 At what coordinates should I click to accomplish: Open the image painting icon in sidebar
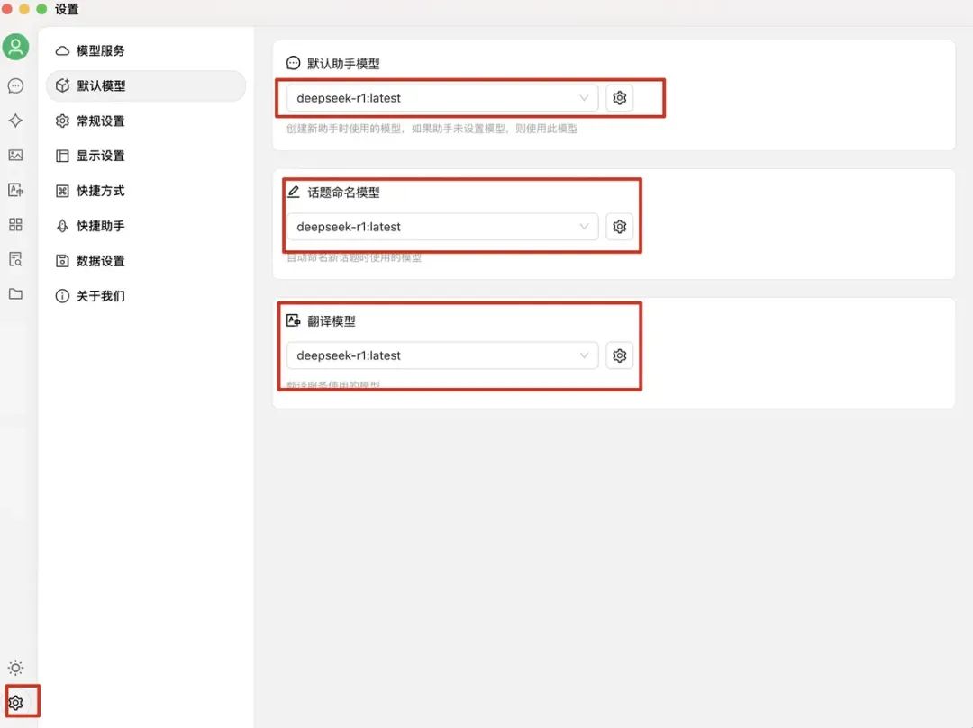[x=15, y=155]
